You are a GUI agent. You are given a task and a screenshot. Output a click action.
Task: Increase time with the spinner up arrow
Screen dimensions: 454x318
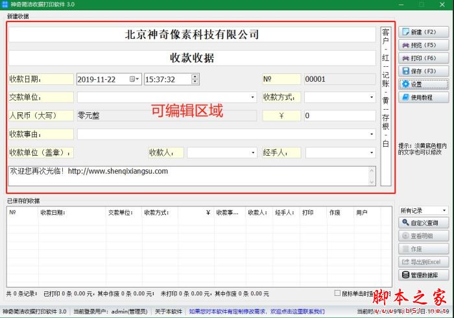coord(195,77)
